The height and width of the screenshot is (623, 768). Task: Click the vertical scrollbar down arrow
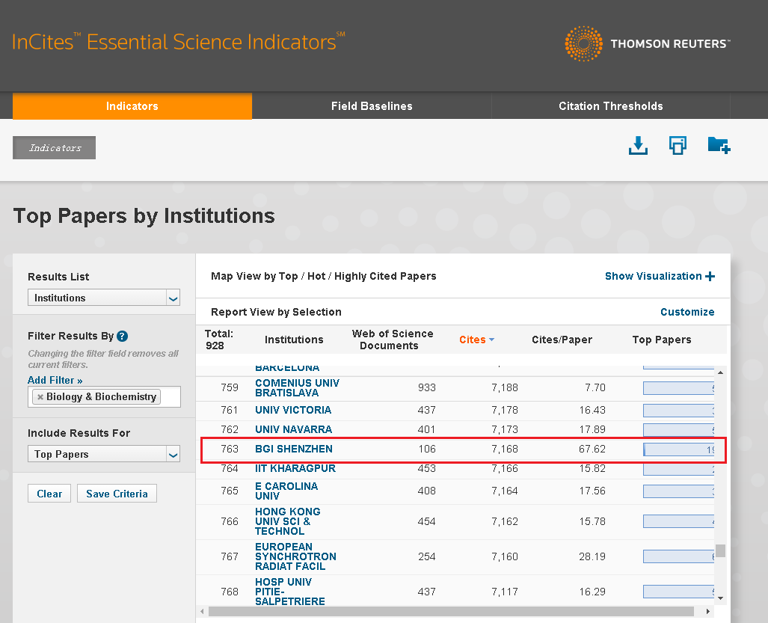pos(720,598)
